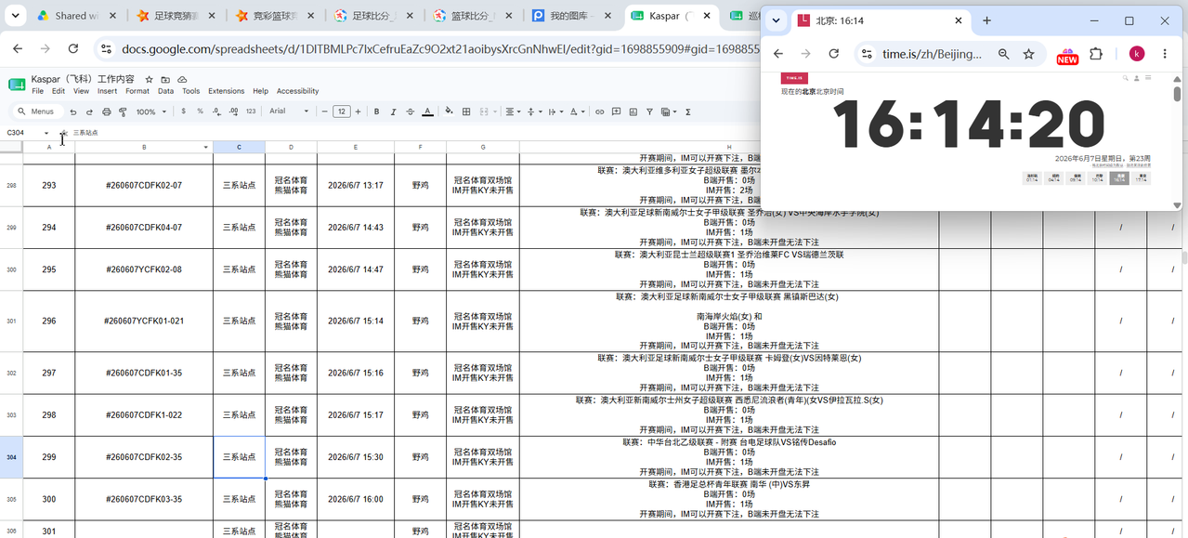The width and height of the screenshot is (1188, 538).
Task: Bookmark the time.is page with star
Action: click(1029, 54)
